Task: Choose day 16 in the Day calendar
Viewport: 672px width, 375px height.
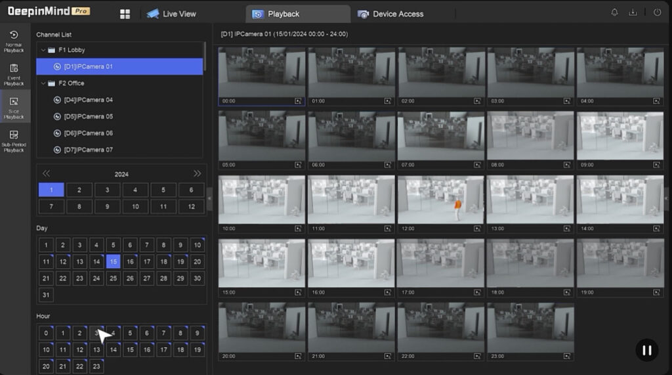Action: [x=130, y=261]
